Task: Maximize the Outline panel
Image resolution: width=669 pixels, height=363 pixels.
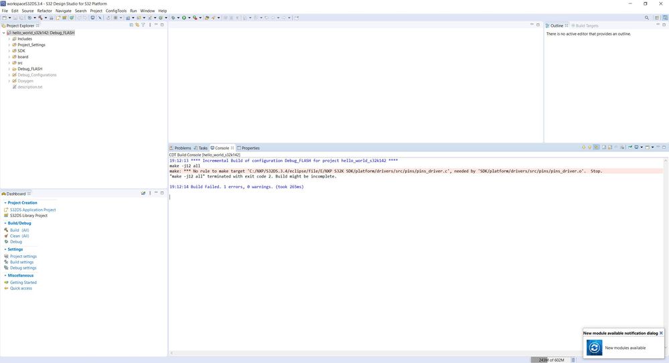Action: pyautogui.click(x=664, y=25)
